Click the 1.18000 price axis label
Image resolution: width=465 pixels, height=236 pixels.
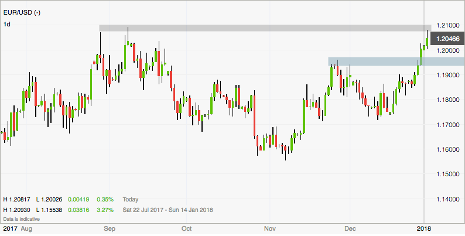pyautogui.click(x=448, y=100)
